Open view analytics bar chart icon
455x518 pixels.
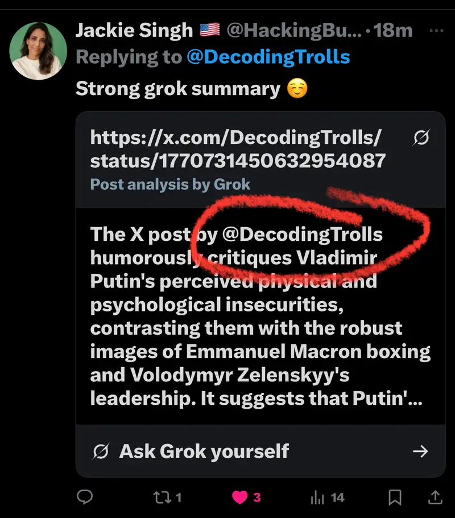click(x=317, y=497)
